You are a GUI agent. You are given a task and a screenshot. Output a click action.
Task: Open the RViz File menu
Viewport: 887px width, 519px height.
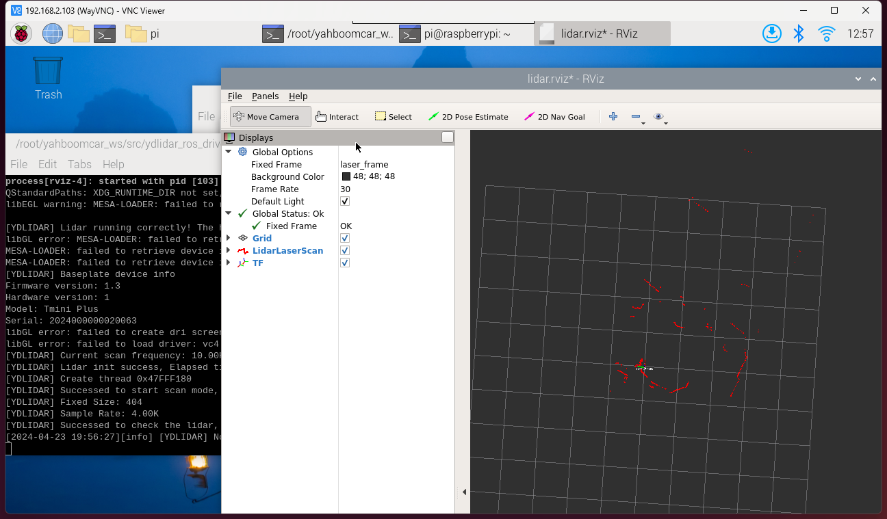point(235,96)
